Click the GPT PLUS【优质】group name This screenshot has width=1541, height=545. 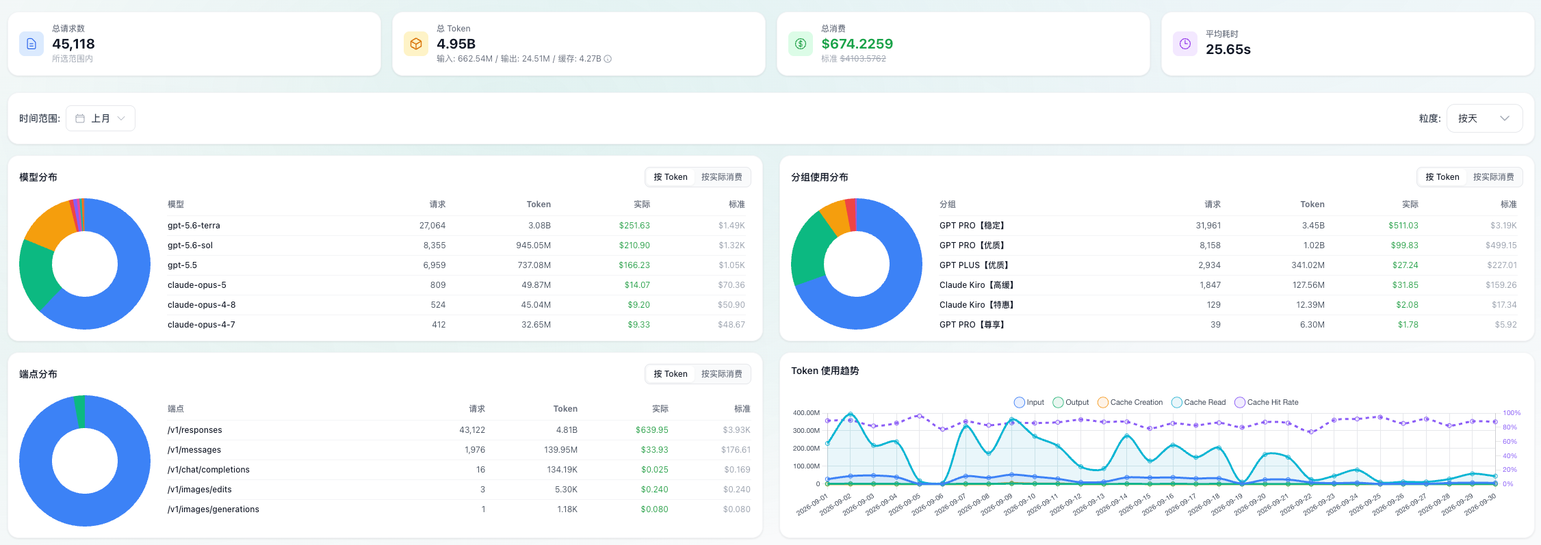(974, 265)
